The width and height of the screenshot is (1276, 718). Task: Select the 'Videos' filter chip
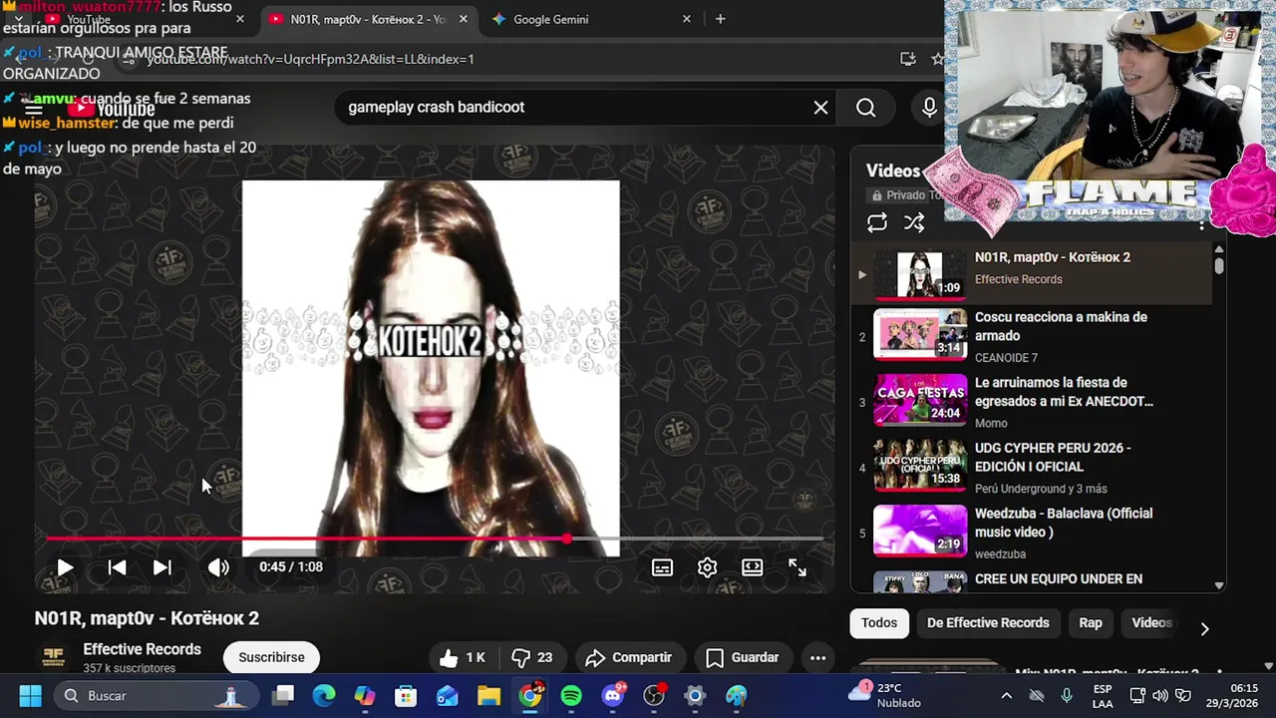(1151, 623)
